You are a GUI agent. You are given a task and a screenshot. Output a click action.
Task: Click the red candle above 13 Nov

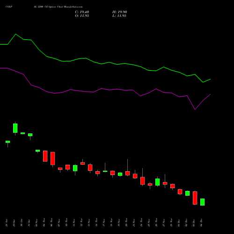coord(90,168)
